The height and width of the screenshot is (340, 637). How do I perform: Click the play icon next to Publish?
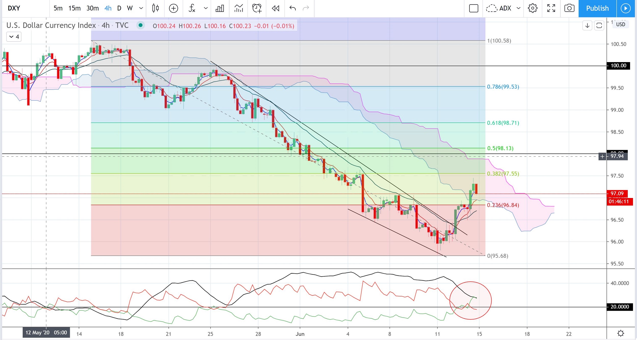[x=626, y=8]
